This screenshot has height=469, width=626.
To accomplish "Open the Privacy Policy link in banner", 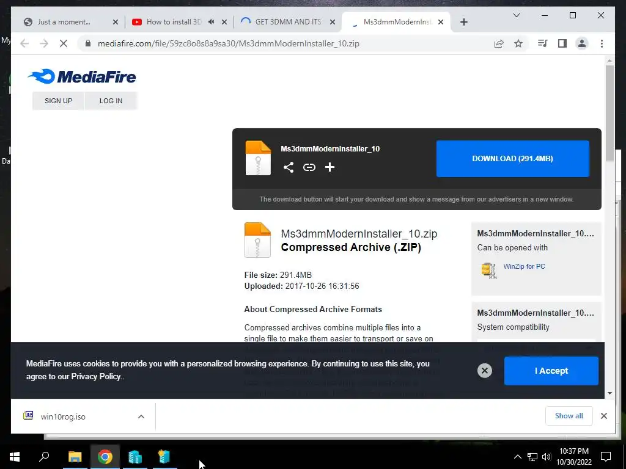I will (96, 376).
